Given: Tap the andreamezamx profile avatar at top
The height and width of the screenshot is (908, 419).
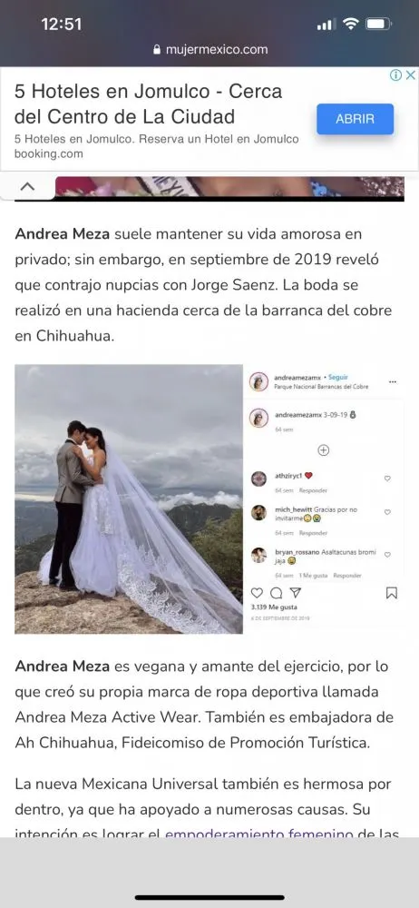Looking at the screenshot, I should pyautogui.click(x=258, y=381).
